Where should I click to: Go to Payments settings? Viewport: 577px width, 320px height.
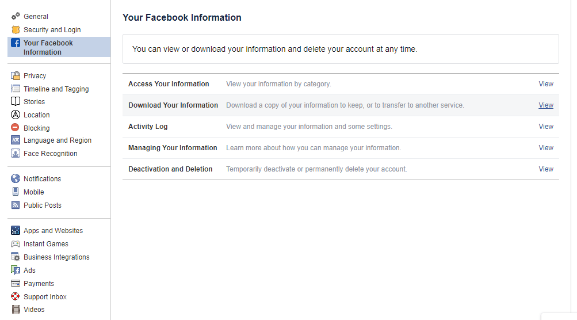click(x=39, y=283)
